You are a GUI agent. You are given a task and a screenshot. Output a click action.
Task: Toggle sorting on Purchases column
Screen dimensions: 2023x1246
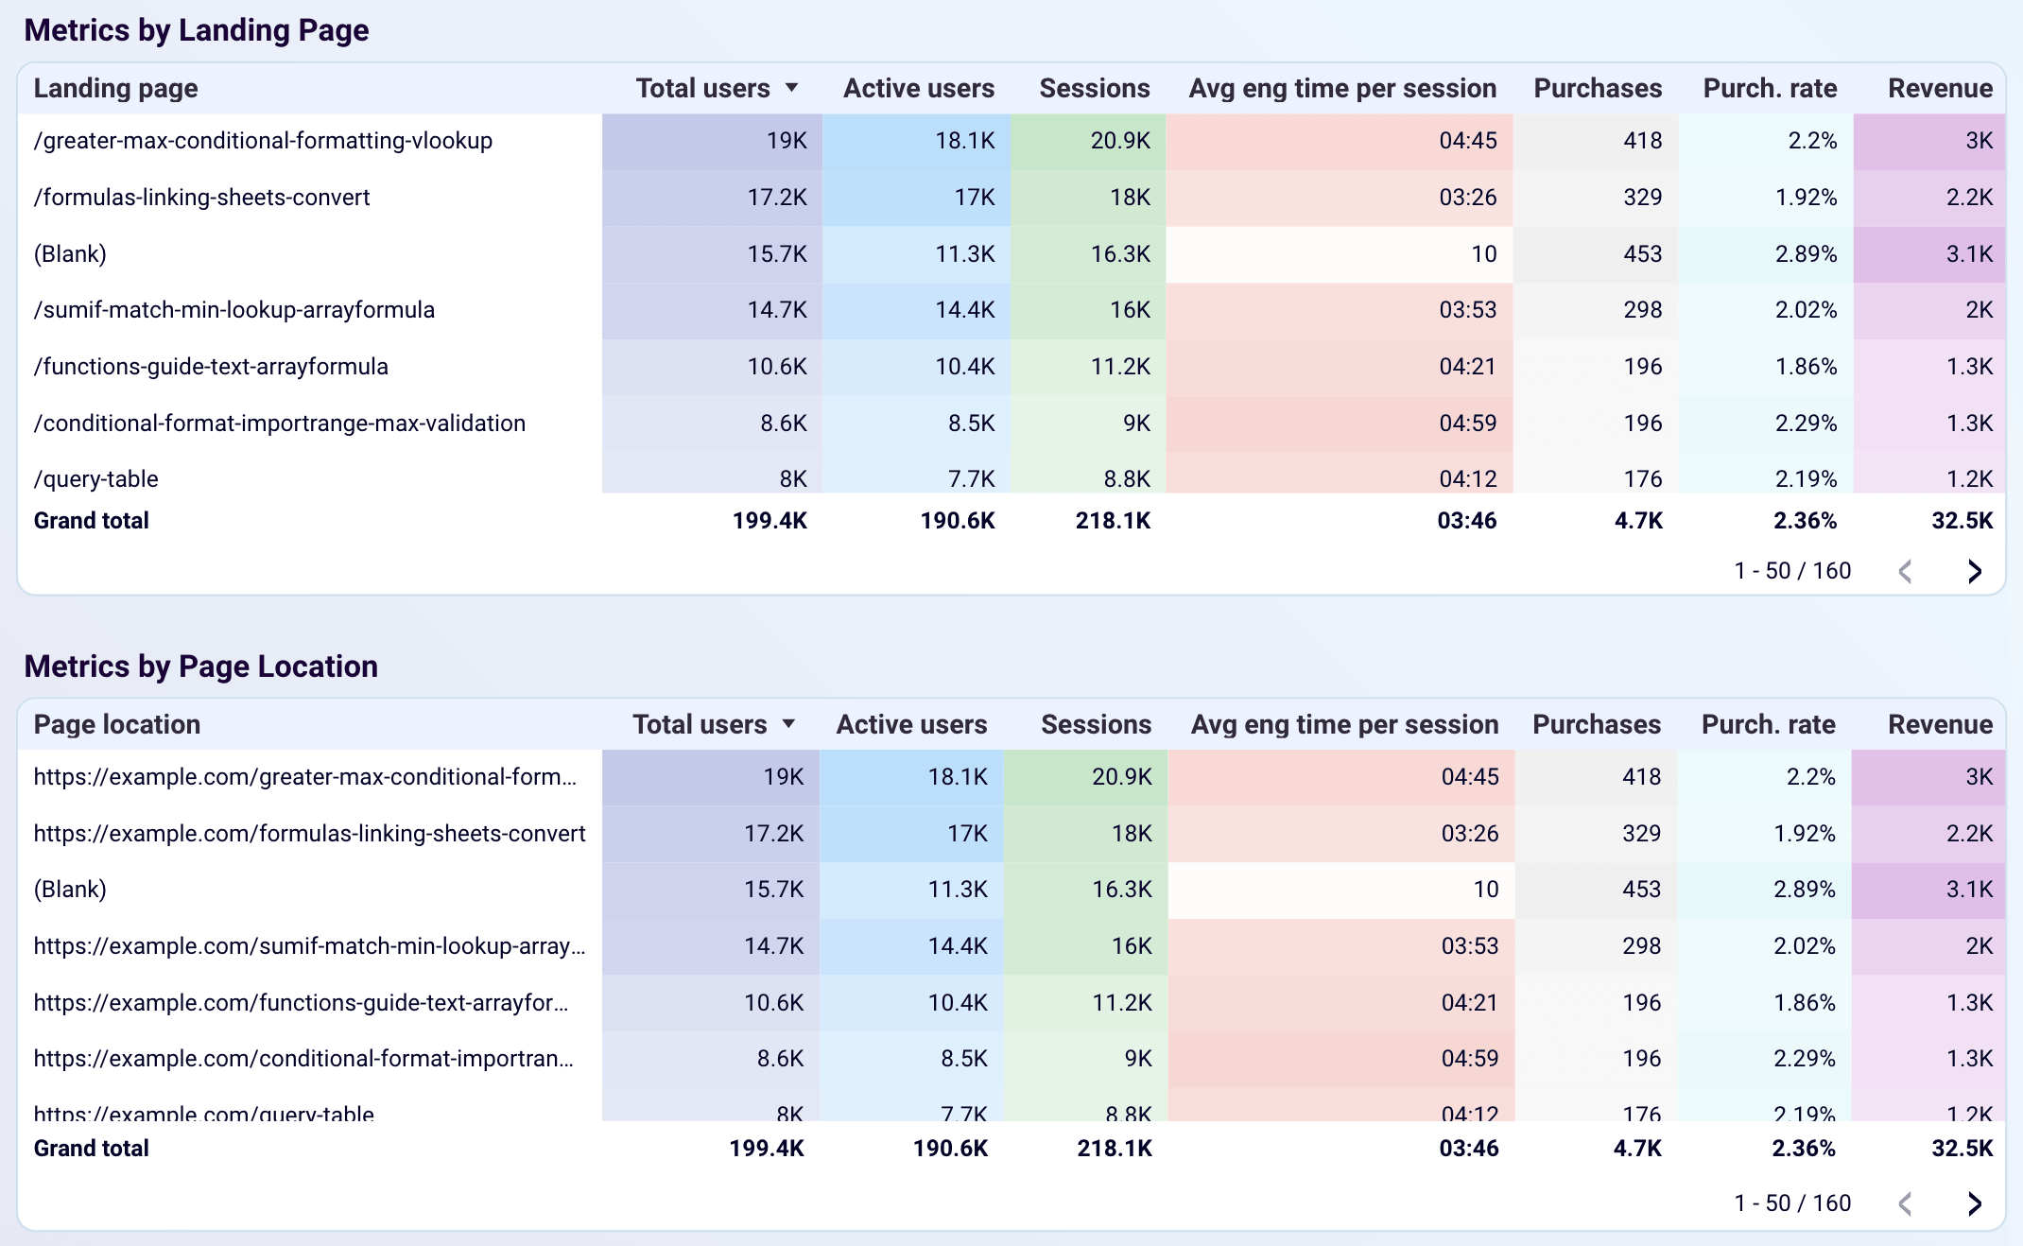pos(1598,88)
